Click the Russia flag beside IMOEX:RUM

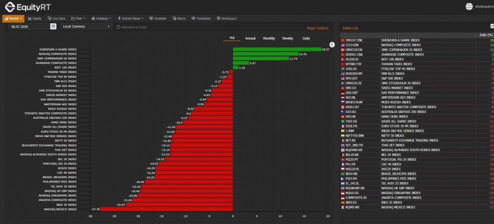(x=343, y=102)
